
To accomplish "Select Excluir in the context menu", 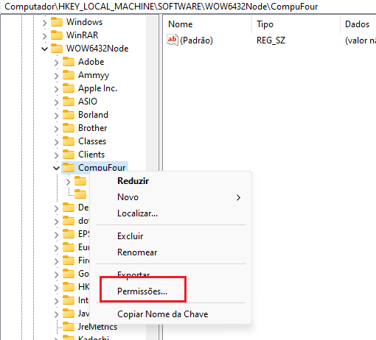I will click(x=130, y=236).
